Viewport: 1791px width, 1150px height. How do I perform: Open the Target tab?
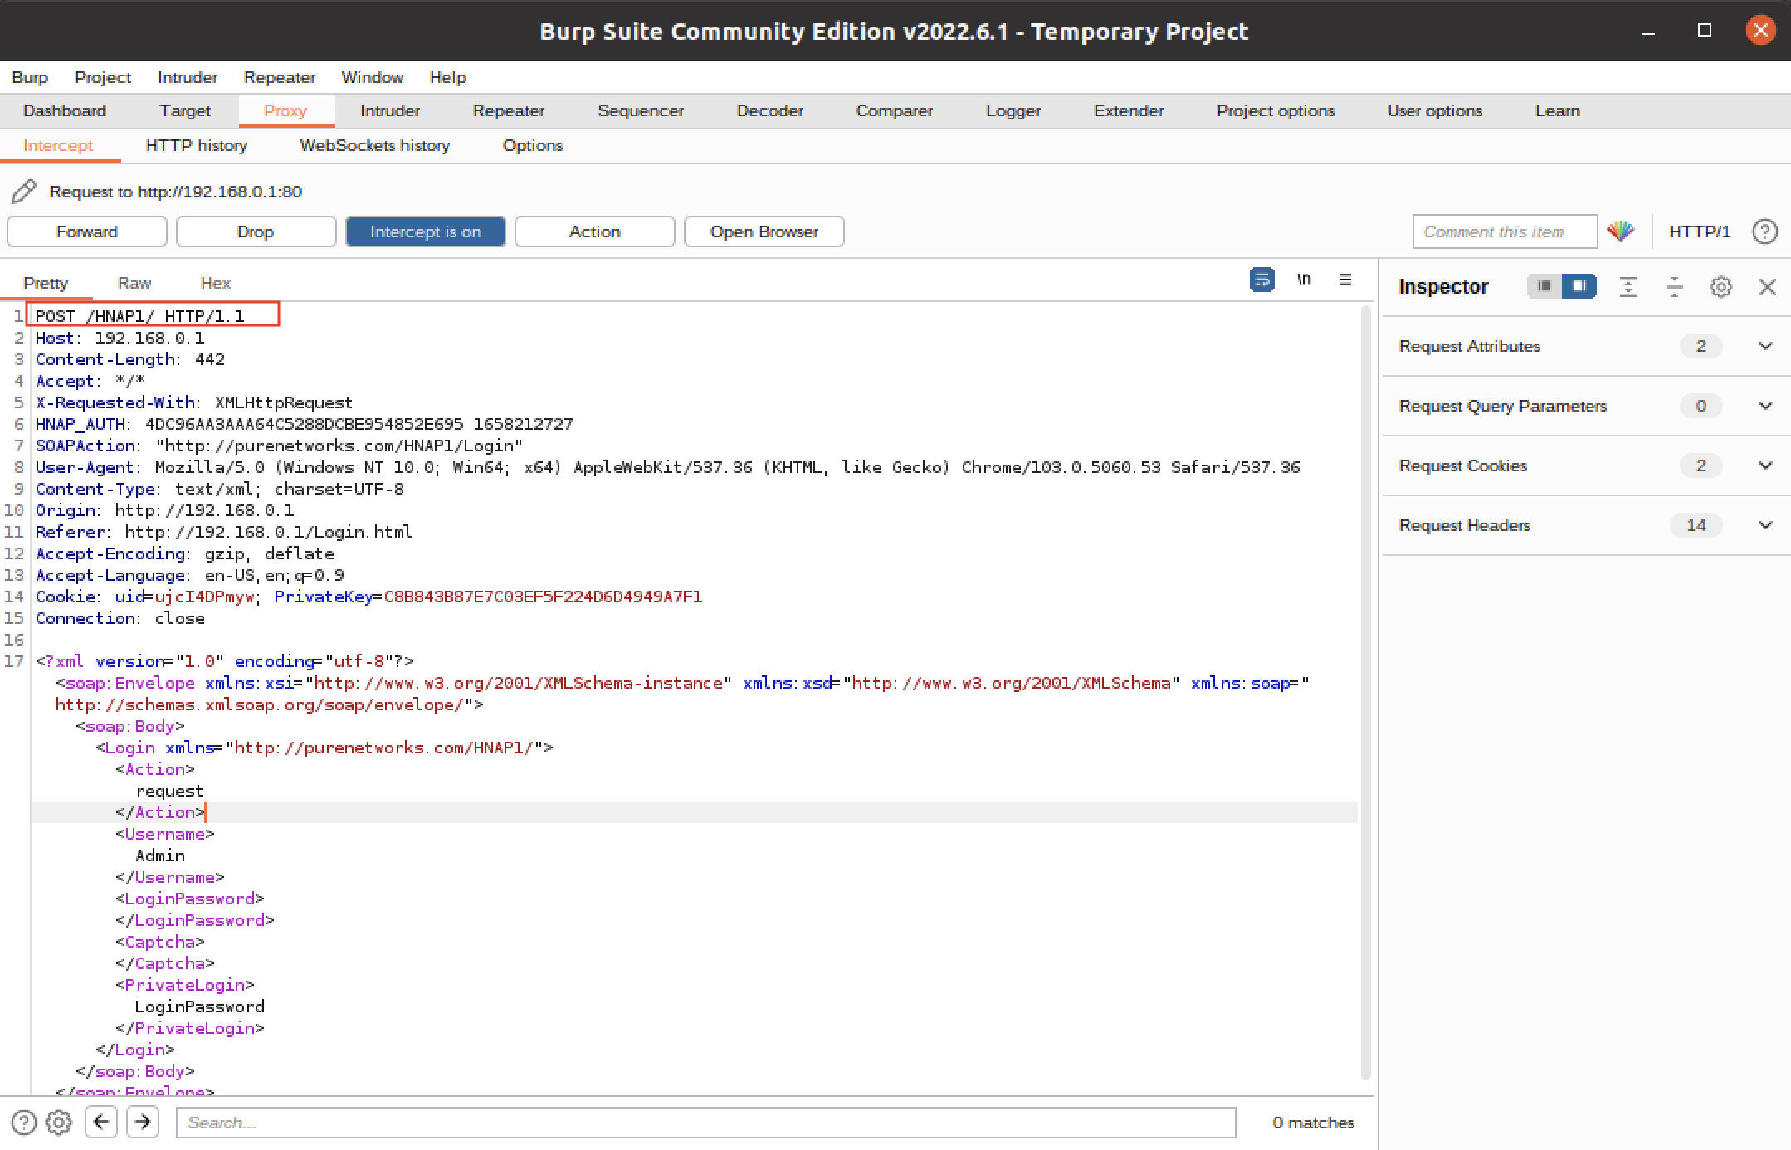pyautogui.click(x=185, y=110)
